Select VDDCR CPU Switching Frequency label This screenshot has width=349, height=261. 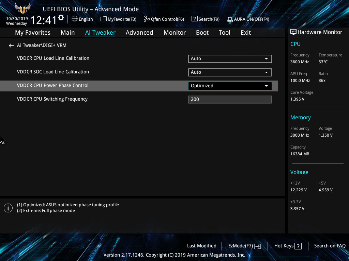(x=52, y=99)
